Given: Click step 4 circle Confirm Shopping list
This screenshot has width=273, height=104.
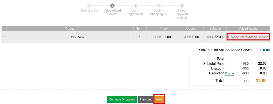Looking at the screenshot, I should coord(159,6).
